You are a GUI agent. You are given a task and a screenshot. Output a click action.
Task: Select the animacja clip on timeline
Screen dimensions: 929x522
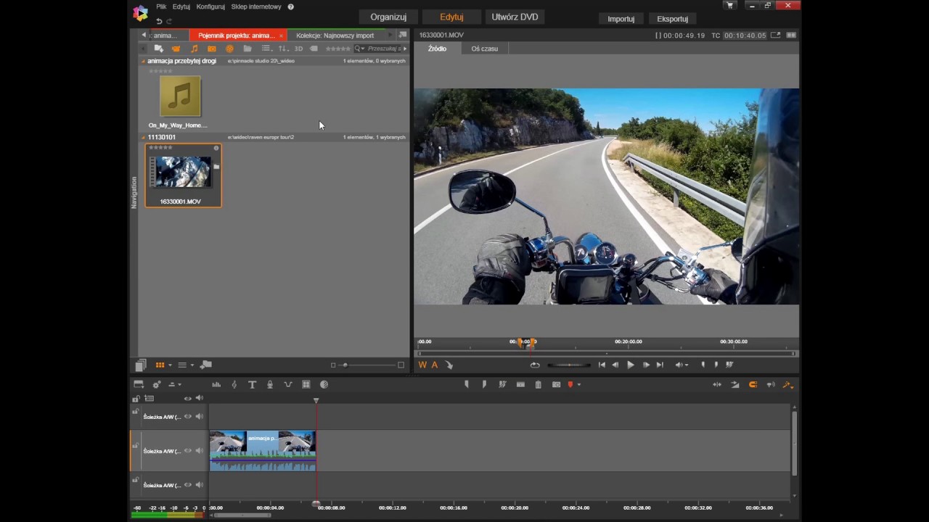(263, 451)
